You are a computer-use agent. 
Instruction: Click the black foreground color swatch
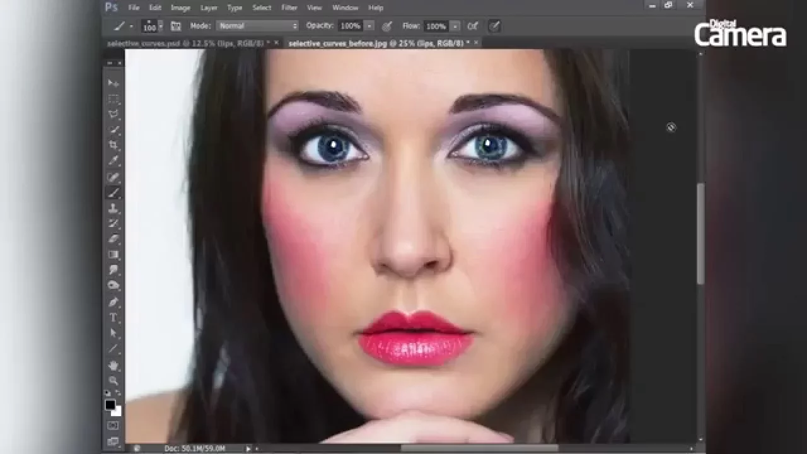(x=110, y=404)
